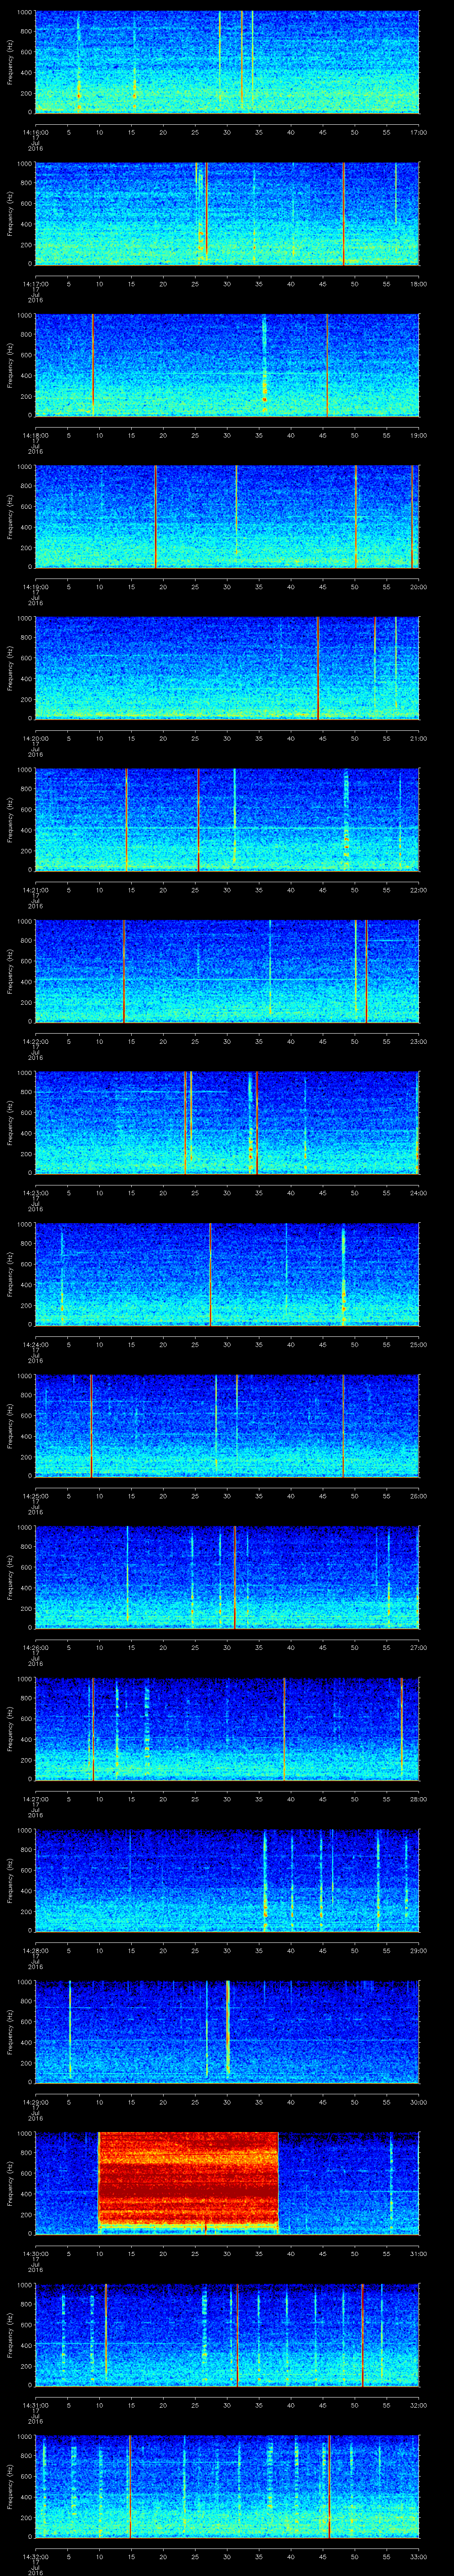Select the spectrogram panel starting at 14:24:00
Viewport: 454px width, 2576px height.
[227, 1274]
